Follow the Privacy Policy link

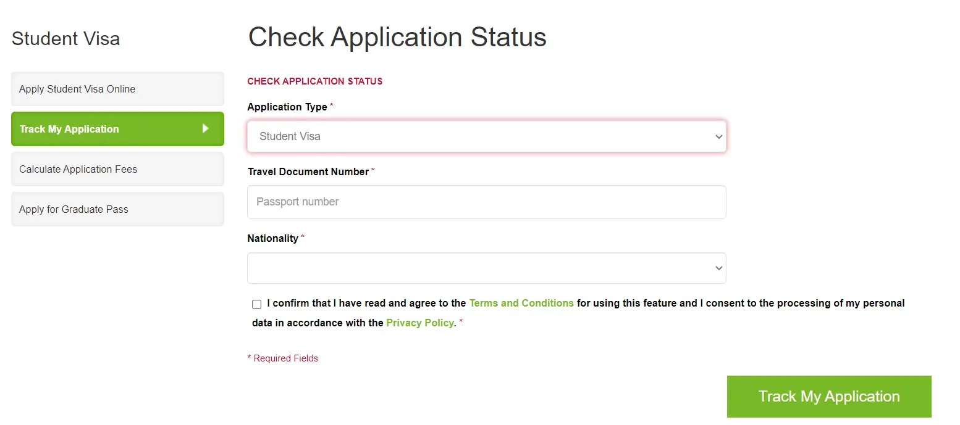(420, 323)
